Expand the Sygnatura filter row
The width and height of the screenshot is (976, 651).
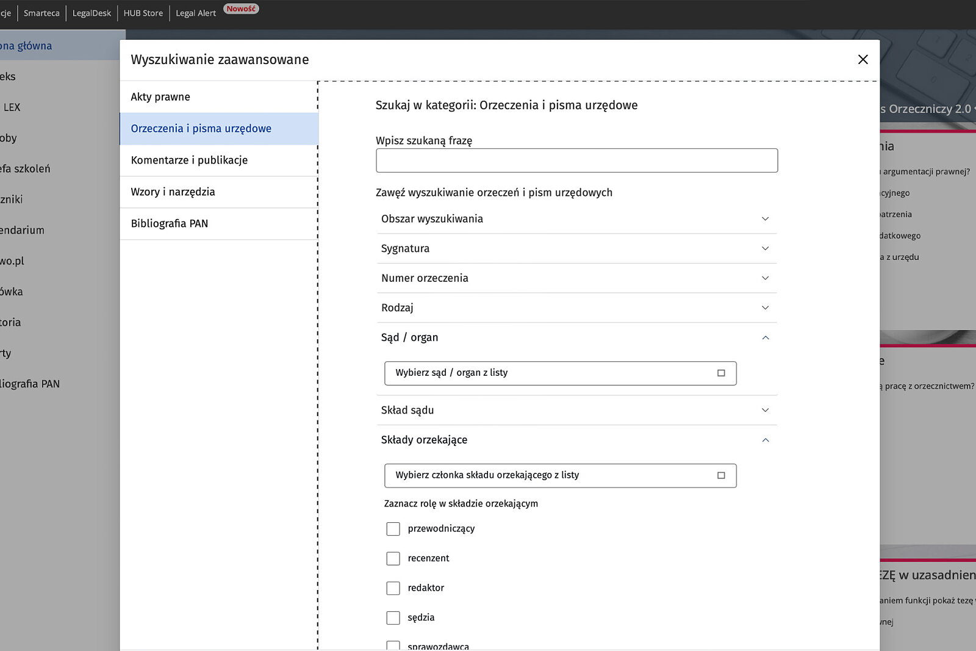tap(576, 248)
